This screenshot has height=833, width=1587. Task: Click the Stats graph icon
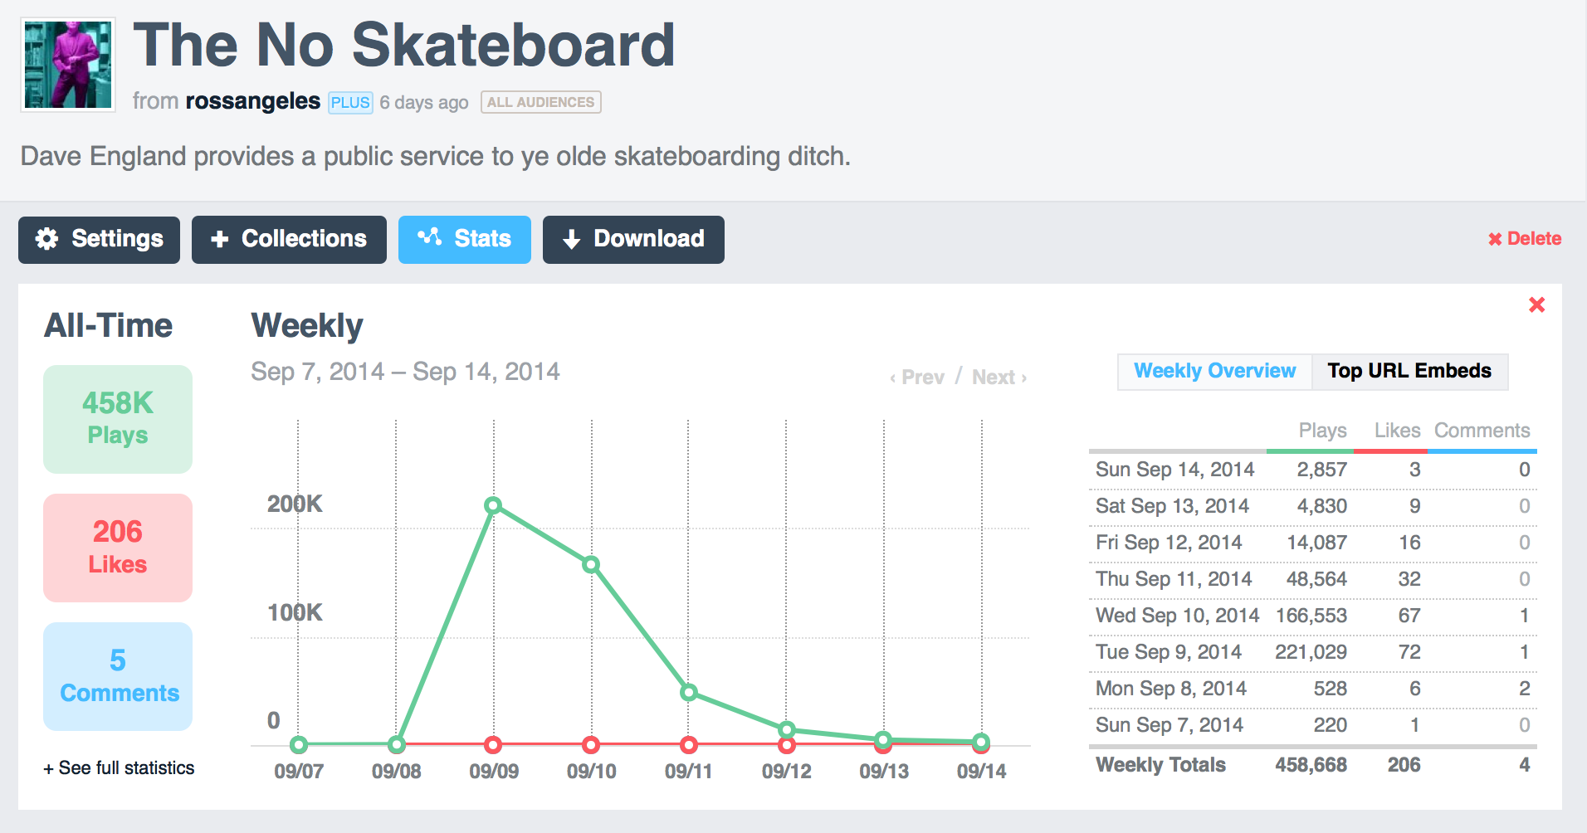[x=429, y=238]
